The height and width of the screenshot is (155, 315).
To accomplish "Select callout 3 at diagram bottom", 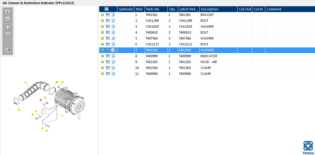I will [x=42, y=128].
